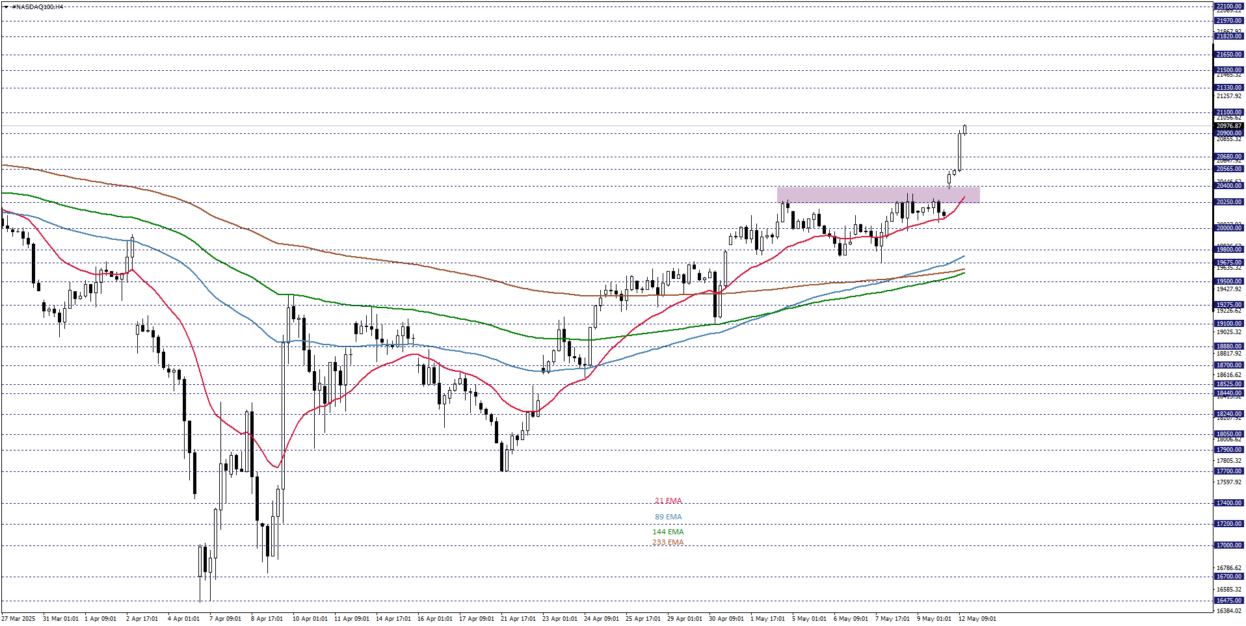The width and height of the screenshot is (1246, 626).
Task: Click the 12 May 09:01 time label
Action: (977, 619)
